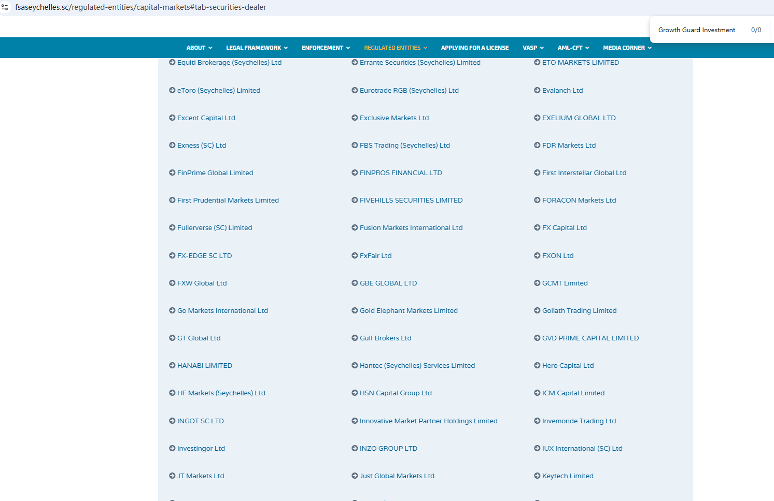The height and width of the screenshot is (501, 774).
Task: Click arrow icon beside GBE GLOBAL LTD
Action: (x=355, y=283)
